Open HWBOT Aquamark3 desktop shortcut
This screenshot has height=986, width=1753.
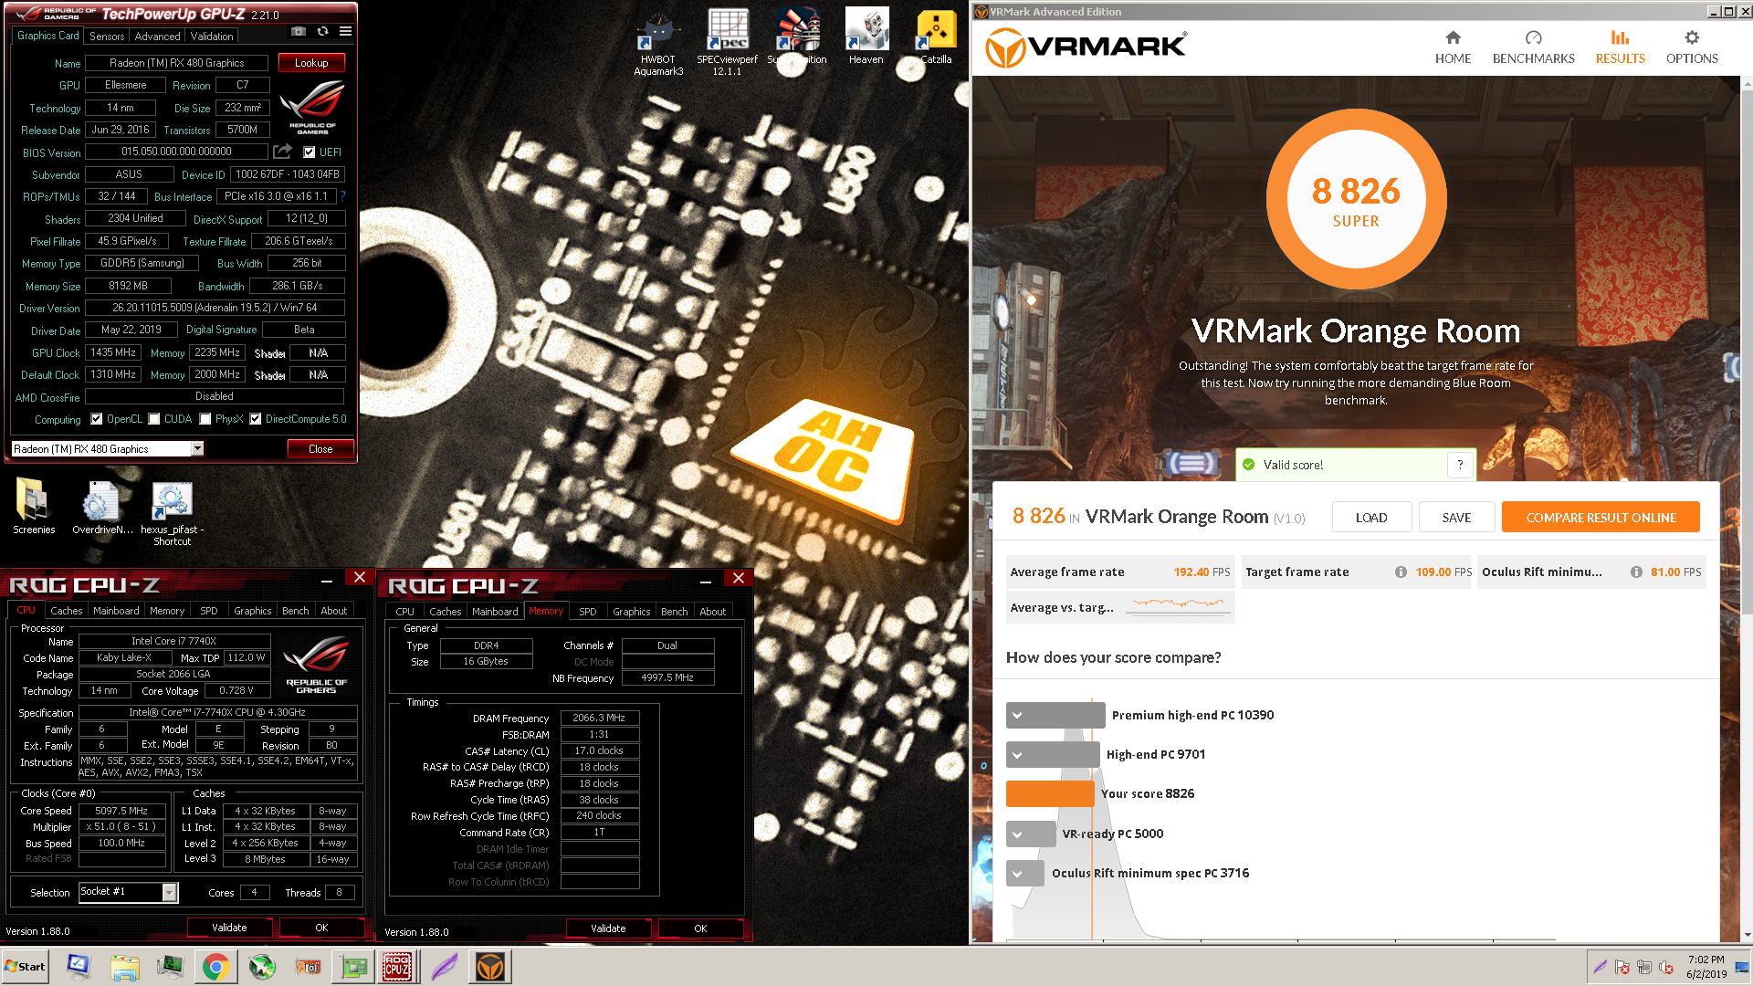(658, 42)
